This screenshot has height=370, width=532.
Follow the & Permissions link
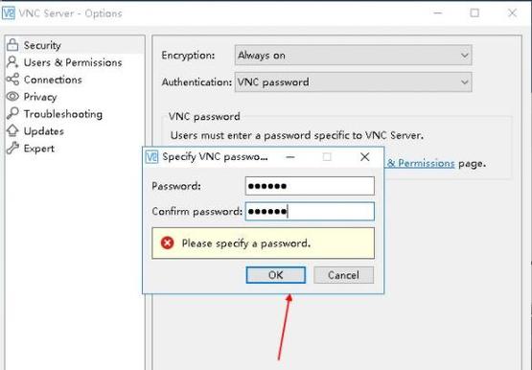420,163
